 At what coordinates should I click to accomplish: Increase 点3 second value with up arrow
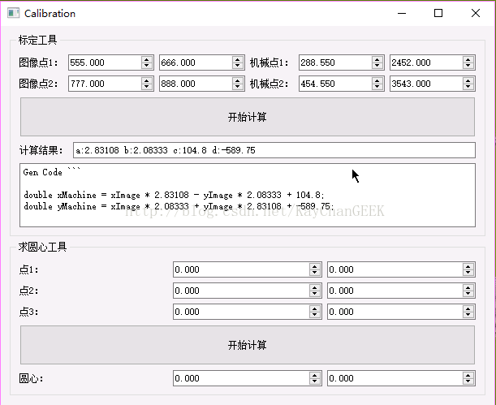(468, 308)
